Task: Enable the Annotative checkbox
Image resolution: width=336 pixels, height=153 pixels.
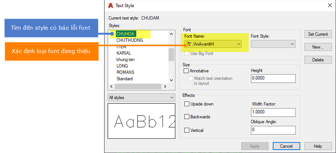Action: tap(187, 71)
